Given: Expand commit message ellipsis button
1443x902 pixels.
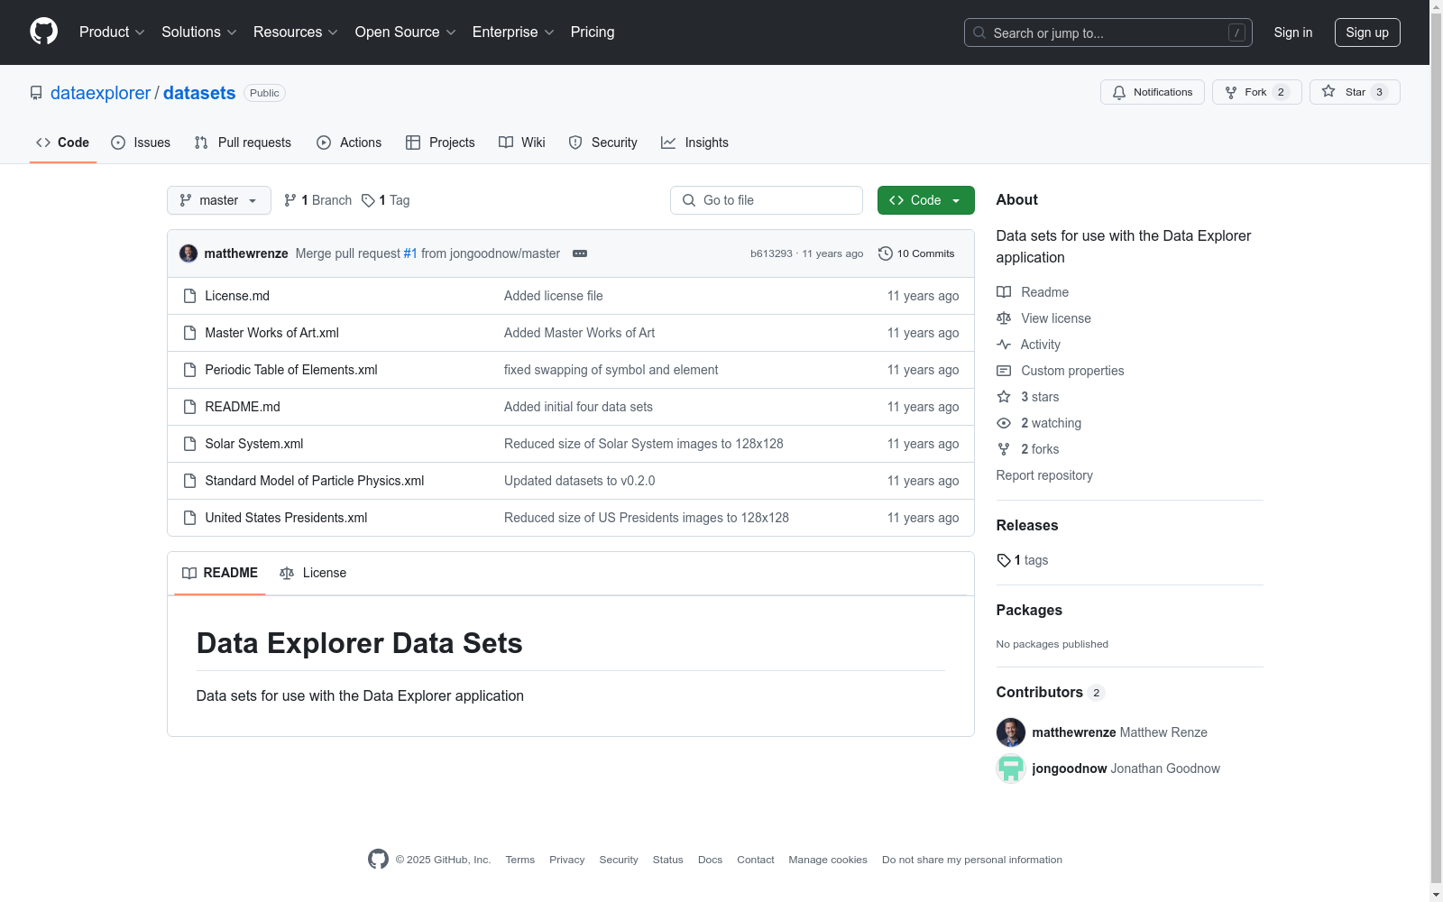Looking at the screenshot, I should 580,253.
